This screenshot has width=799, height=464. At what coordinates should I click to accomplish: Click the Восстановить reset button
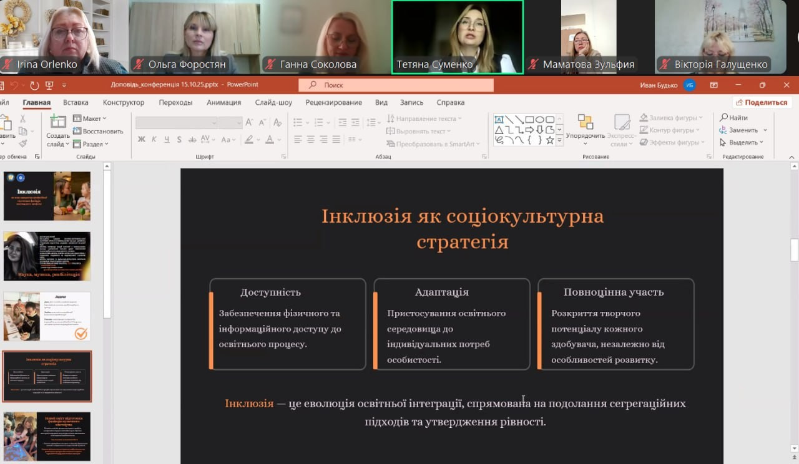[98, 131]
